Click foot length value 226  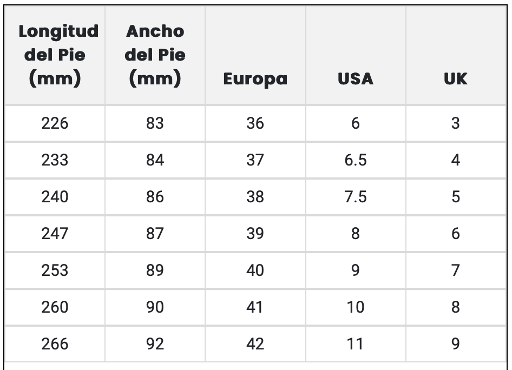[x=55, y=123]
